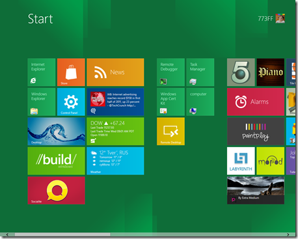Open the Labyrinth tile
This screenshot has width=298, height=239.
point(241,161)
